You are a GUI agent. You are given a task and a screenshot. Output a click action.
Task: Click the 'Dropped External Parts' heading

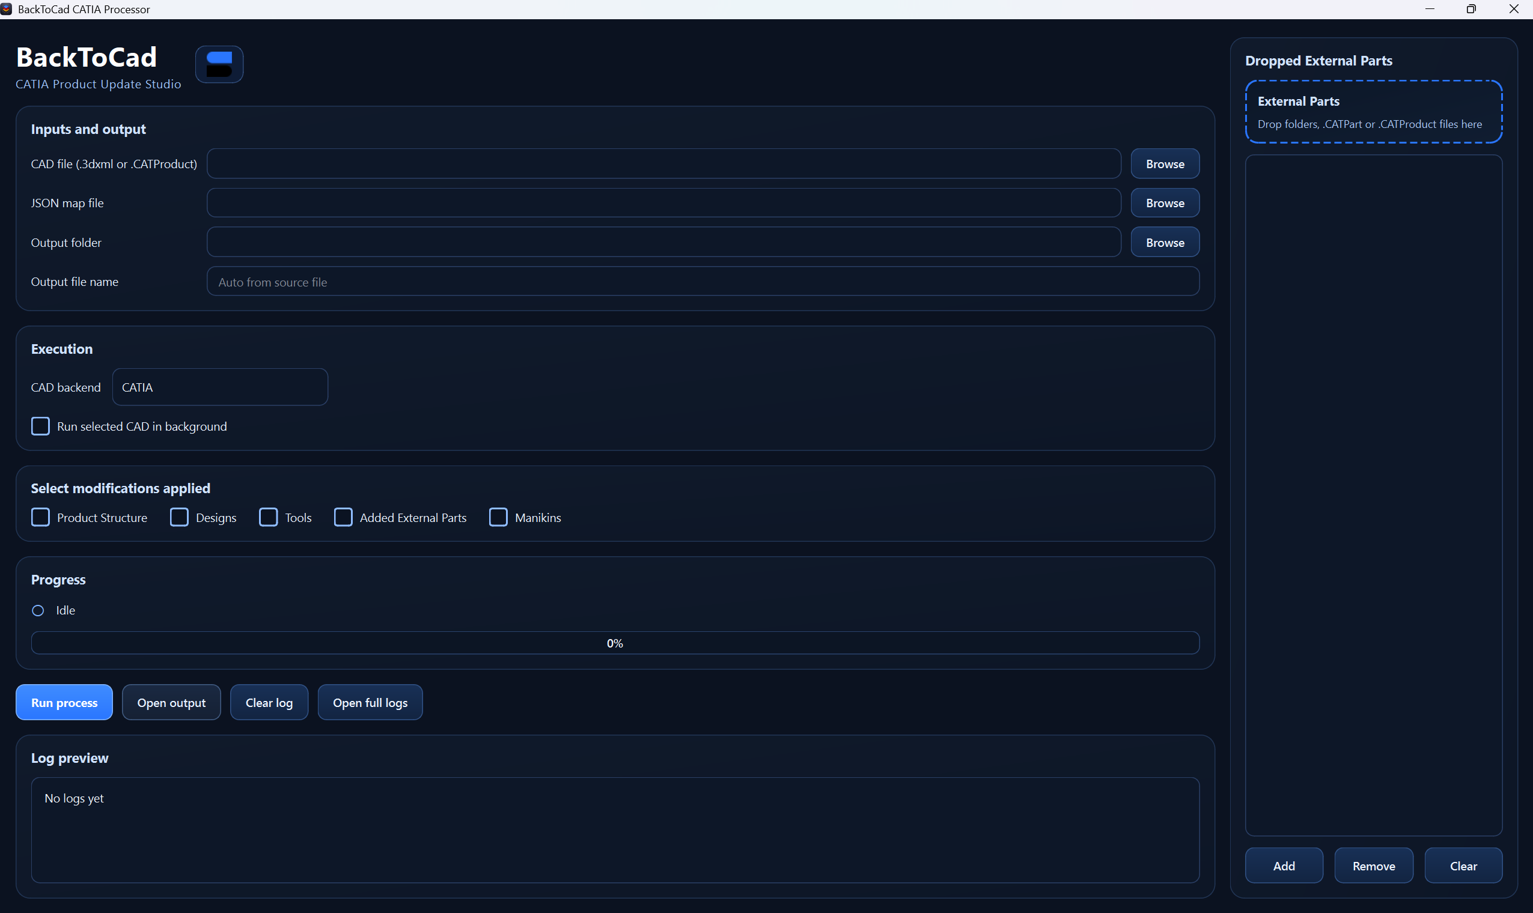click(1319, 60)
